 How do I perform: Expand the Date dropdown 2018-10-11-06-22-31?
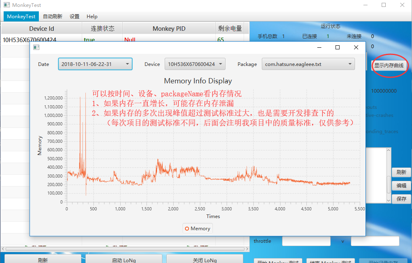pyautogui.click(x=95, y=64)
